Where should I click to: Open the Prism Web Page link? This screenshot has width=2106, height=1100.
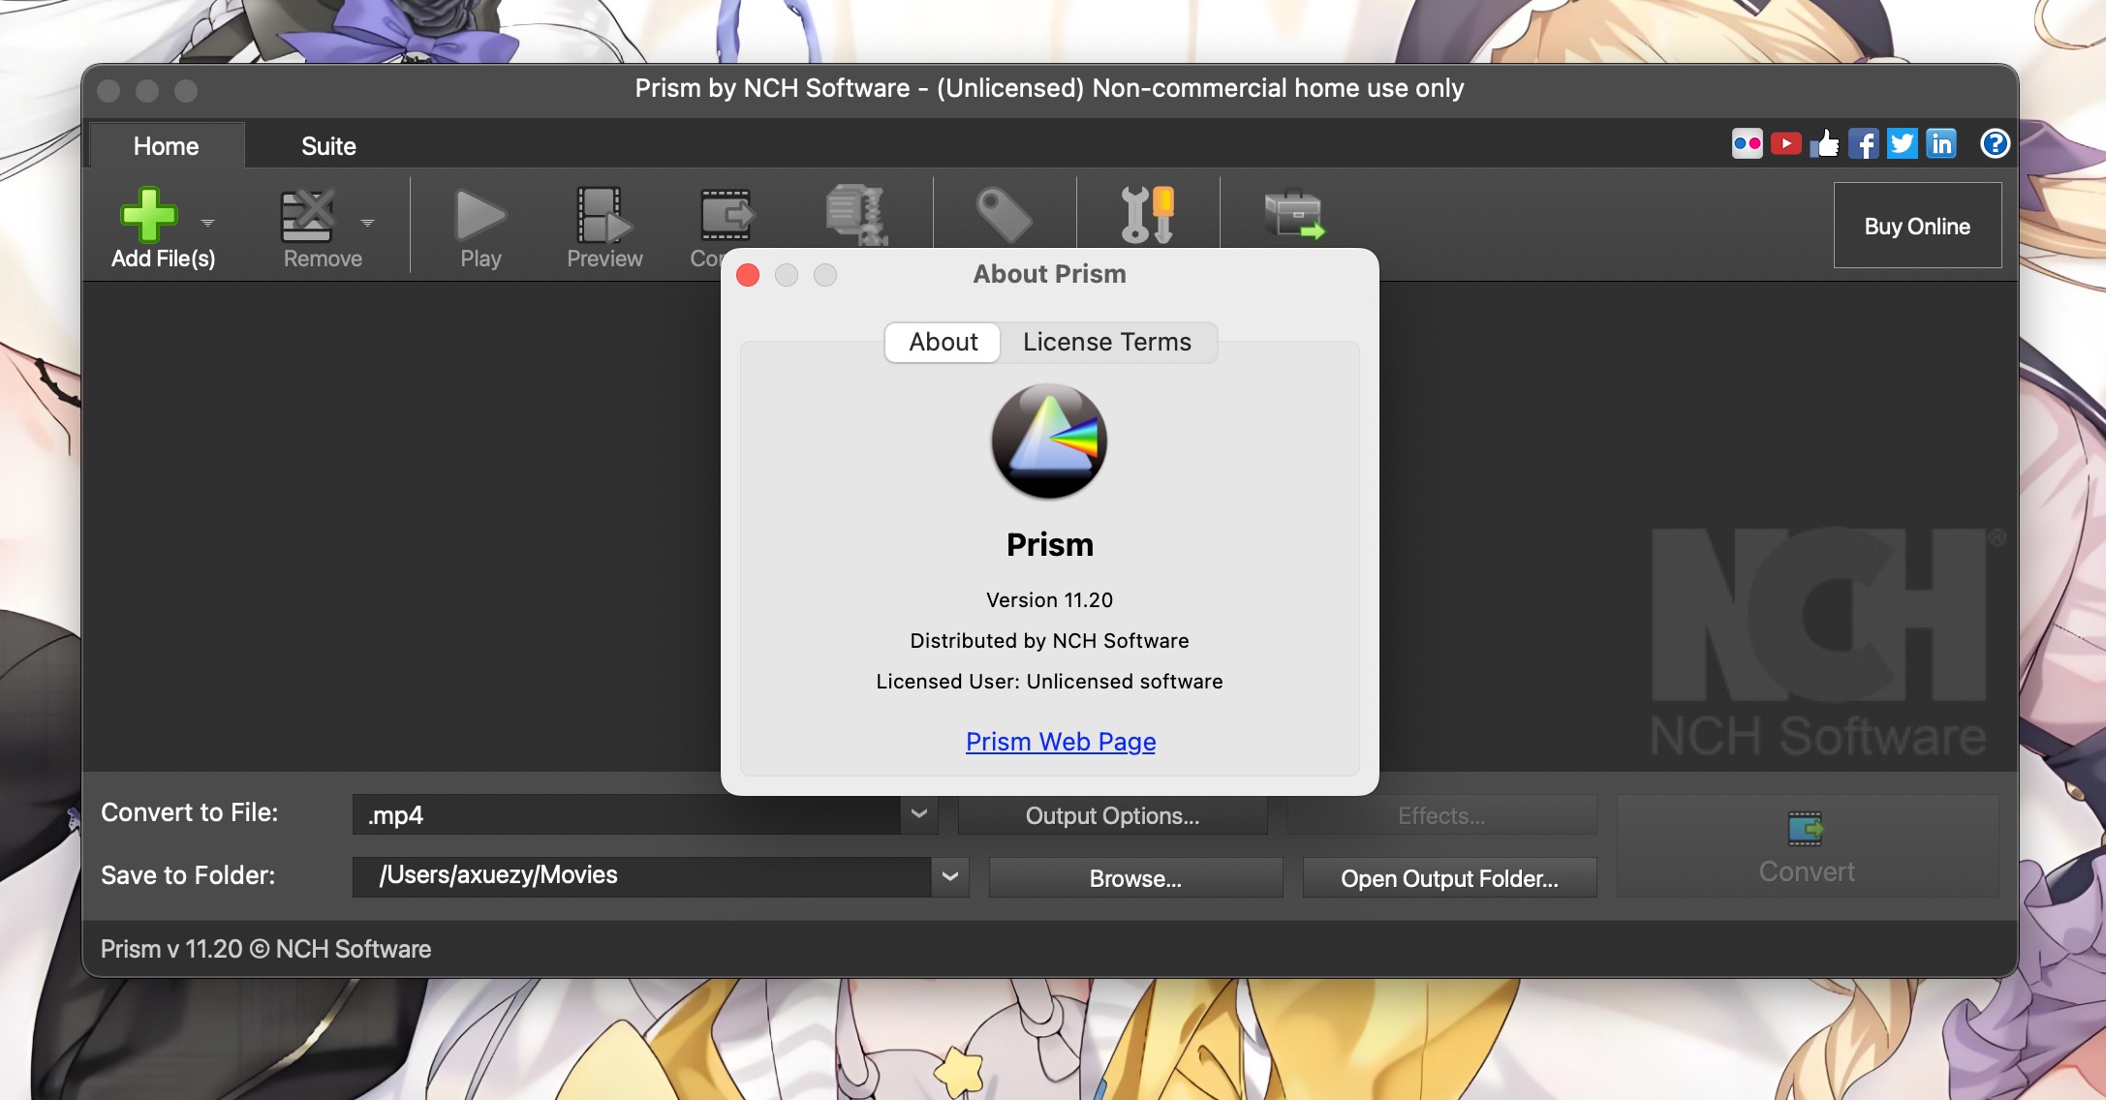[1061, 742]
